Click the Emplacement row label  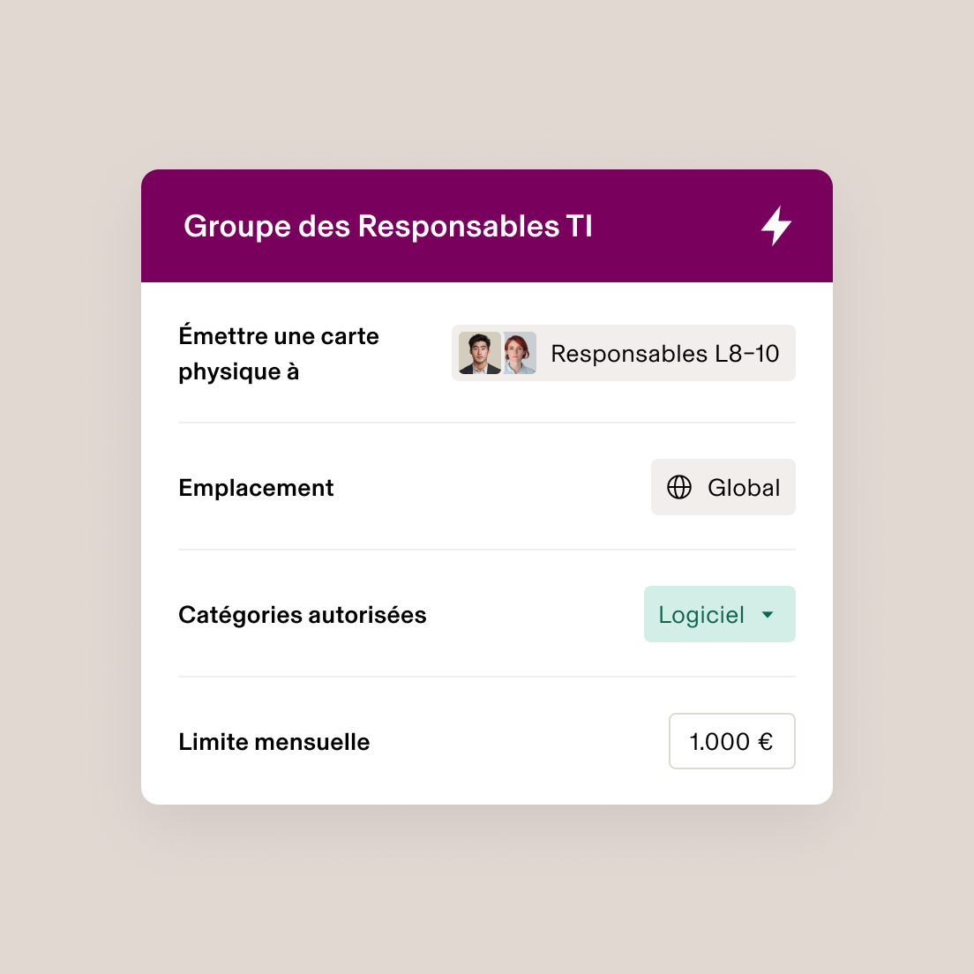tap(256, 487)
